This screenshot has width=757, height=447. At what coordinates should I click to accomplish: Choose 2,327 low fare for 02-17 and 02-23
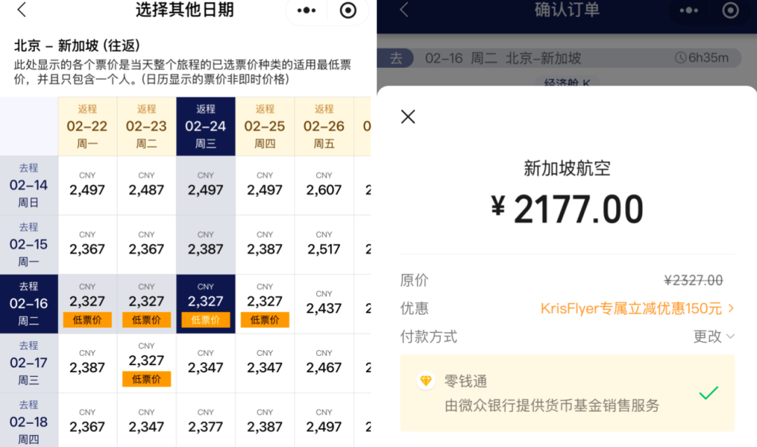point(146,363)
